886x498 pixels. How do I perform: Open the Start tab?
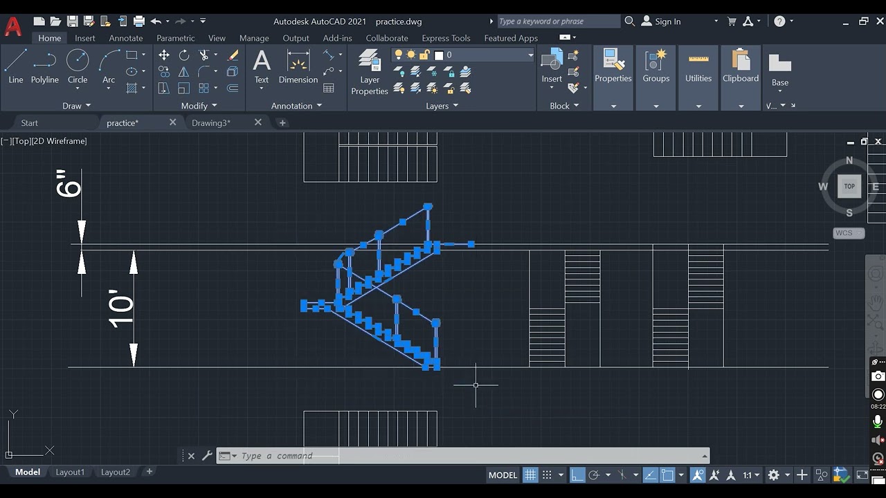tap(30, 122)
